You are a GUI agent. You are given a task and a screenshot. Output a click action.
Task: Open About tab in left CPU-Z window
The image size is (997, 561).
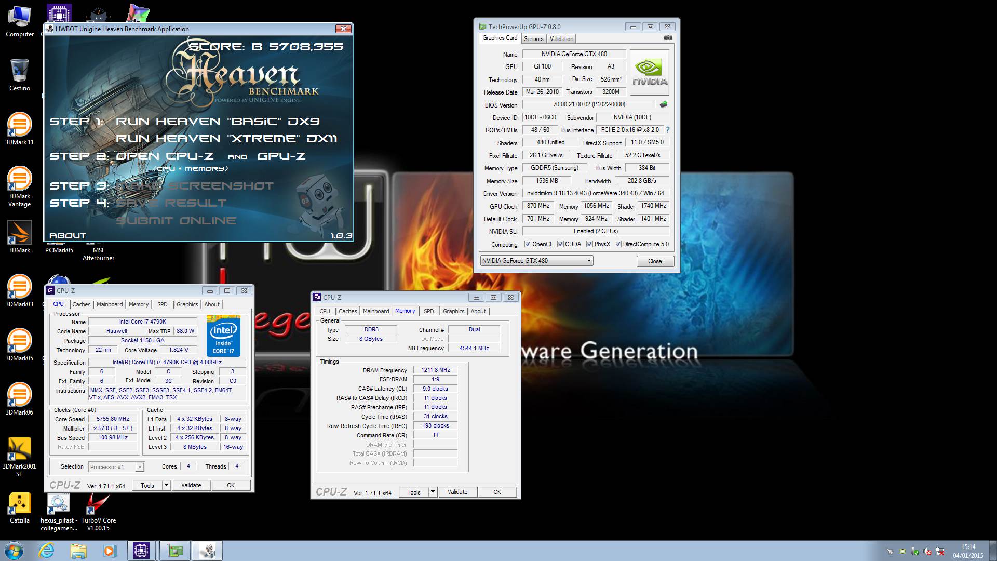(212, 304)
